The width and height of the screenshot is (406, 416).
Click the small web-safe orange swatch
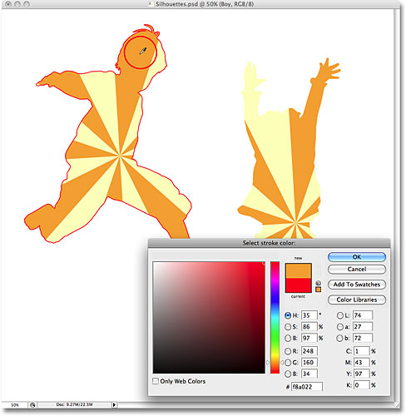318,290
